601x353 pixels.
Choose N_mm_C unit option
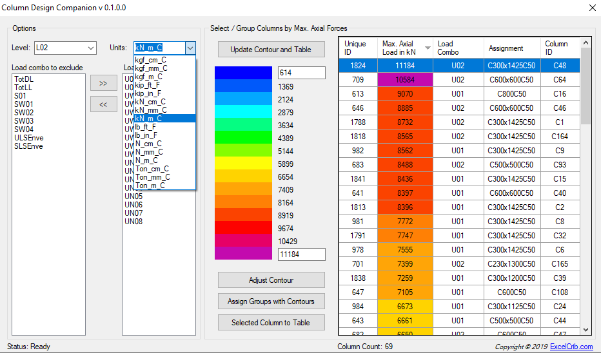coord(150,152)
